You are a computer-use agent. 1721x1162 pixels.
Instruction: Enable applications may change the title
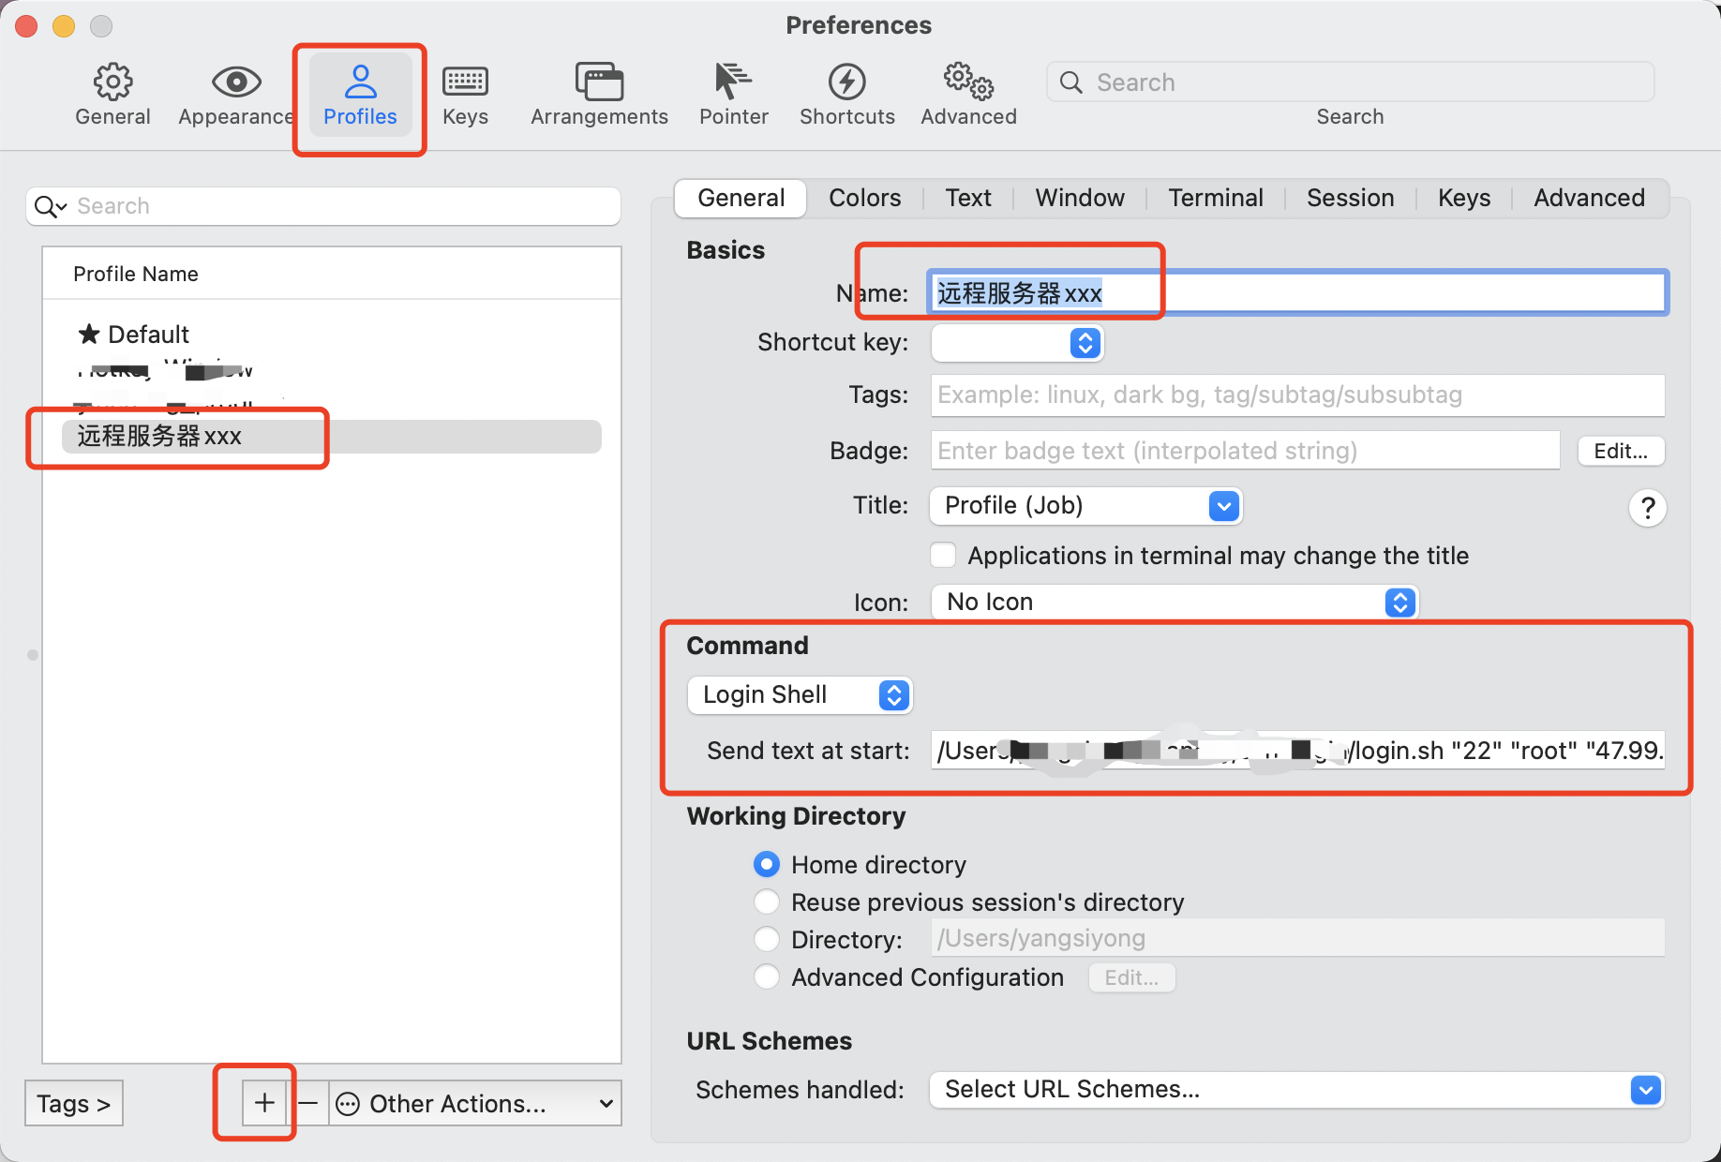pos(943,555)
